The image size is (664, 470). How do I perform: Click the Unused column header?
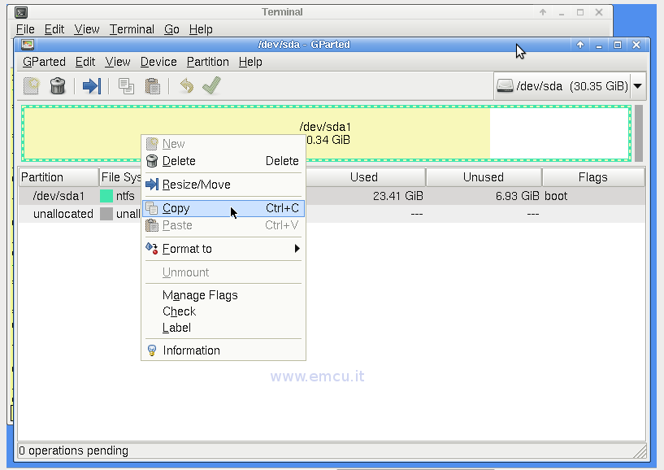pos(484,177)
